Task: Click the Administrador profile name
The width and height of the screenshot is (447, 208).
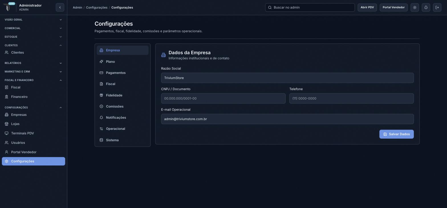Action: click(x=30, y=5)
